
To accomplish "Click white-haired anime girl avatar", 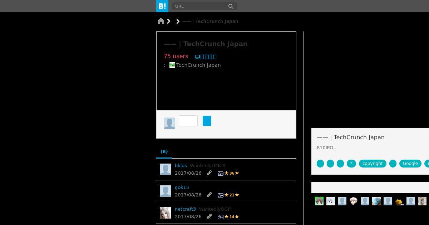I will [331, 201].
